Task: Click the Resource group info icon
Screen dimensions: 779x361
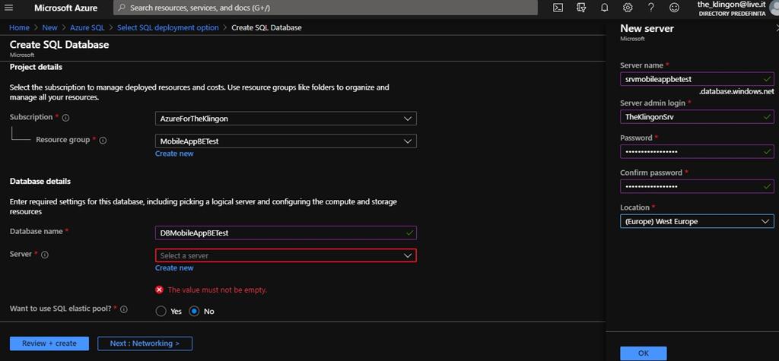Action: click(x=103, y=141)
